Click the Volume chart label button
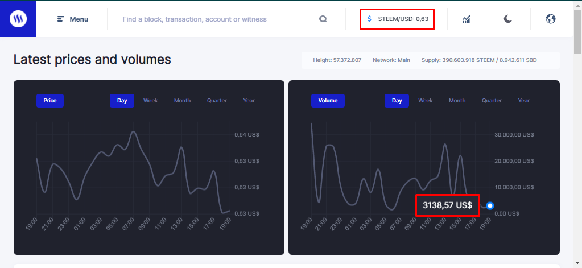The image size is (582, 268). [x=328, y=101]
